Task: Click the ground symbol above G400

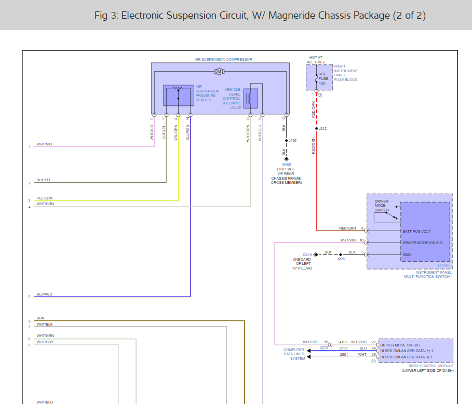Action: [x=286, y=159]
